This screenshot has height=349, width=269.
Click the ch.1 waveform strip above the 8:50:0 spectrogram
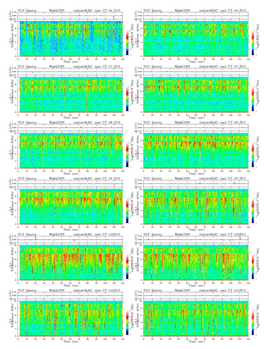pos(196,128)
